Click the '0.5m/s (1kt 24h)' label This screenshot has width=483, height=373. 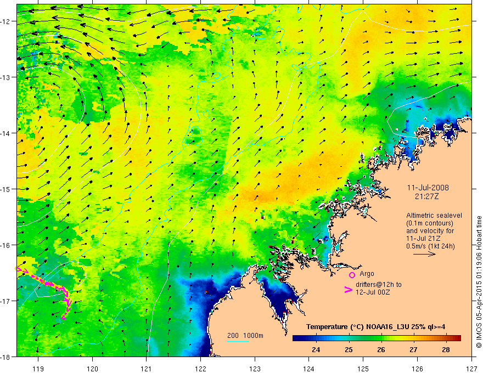click(x=430, y=246)
